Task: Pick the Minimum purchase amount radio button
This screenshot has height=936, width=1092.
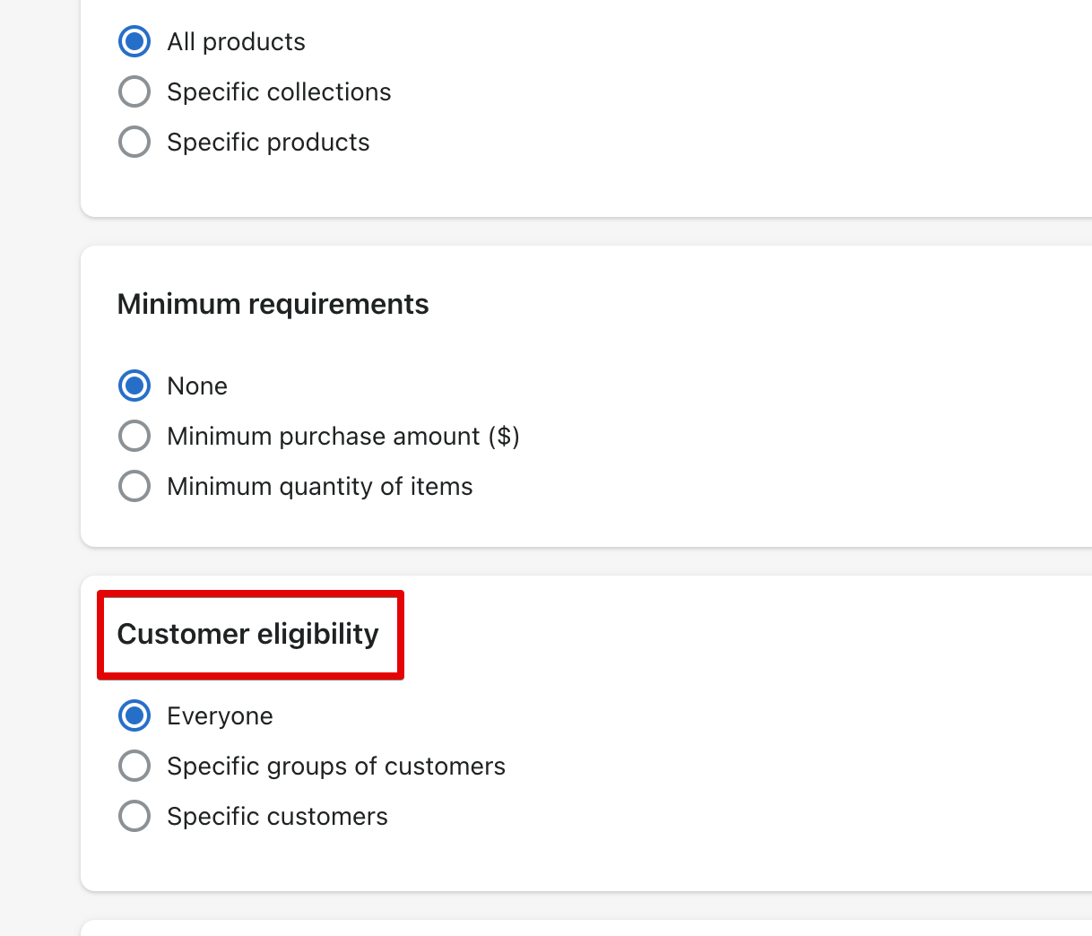Action: [134, 436]
